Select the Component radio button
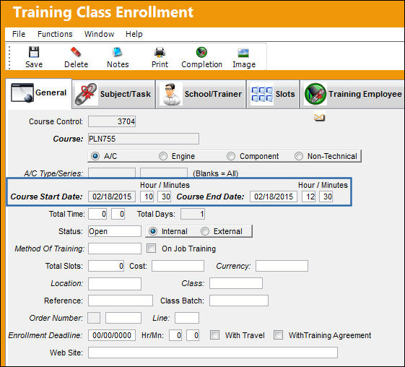 tap(231, 156)
